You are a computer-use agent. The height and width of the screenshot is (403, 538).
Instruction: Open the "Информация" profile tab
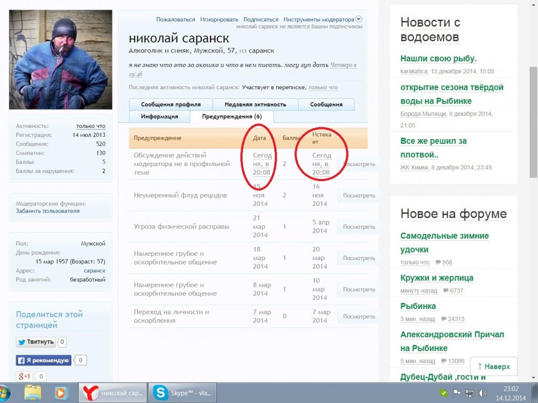click(x=159, y=116)
